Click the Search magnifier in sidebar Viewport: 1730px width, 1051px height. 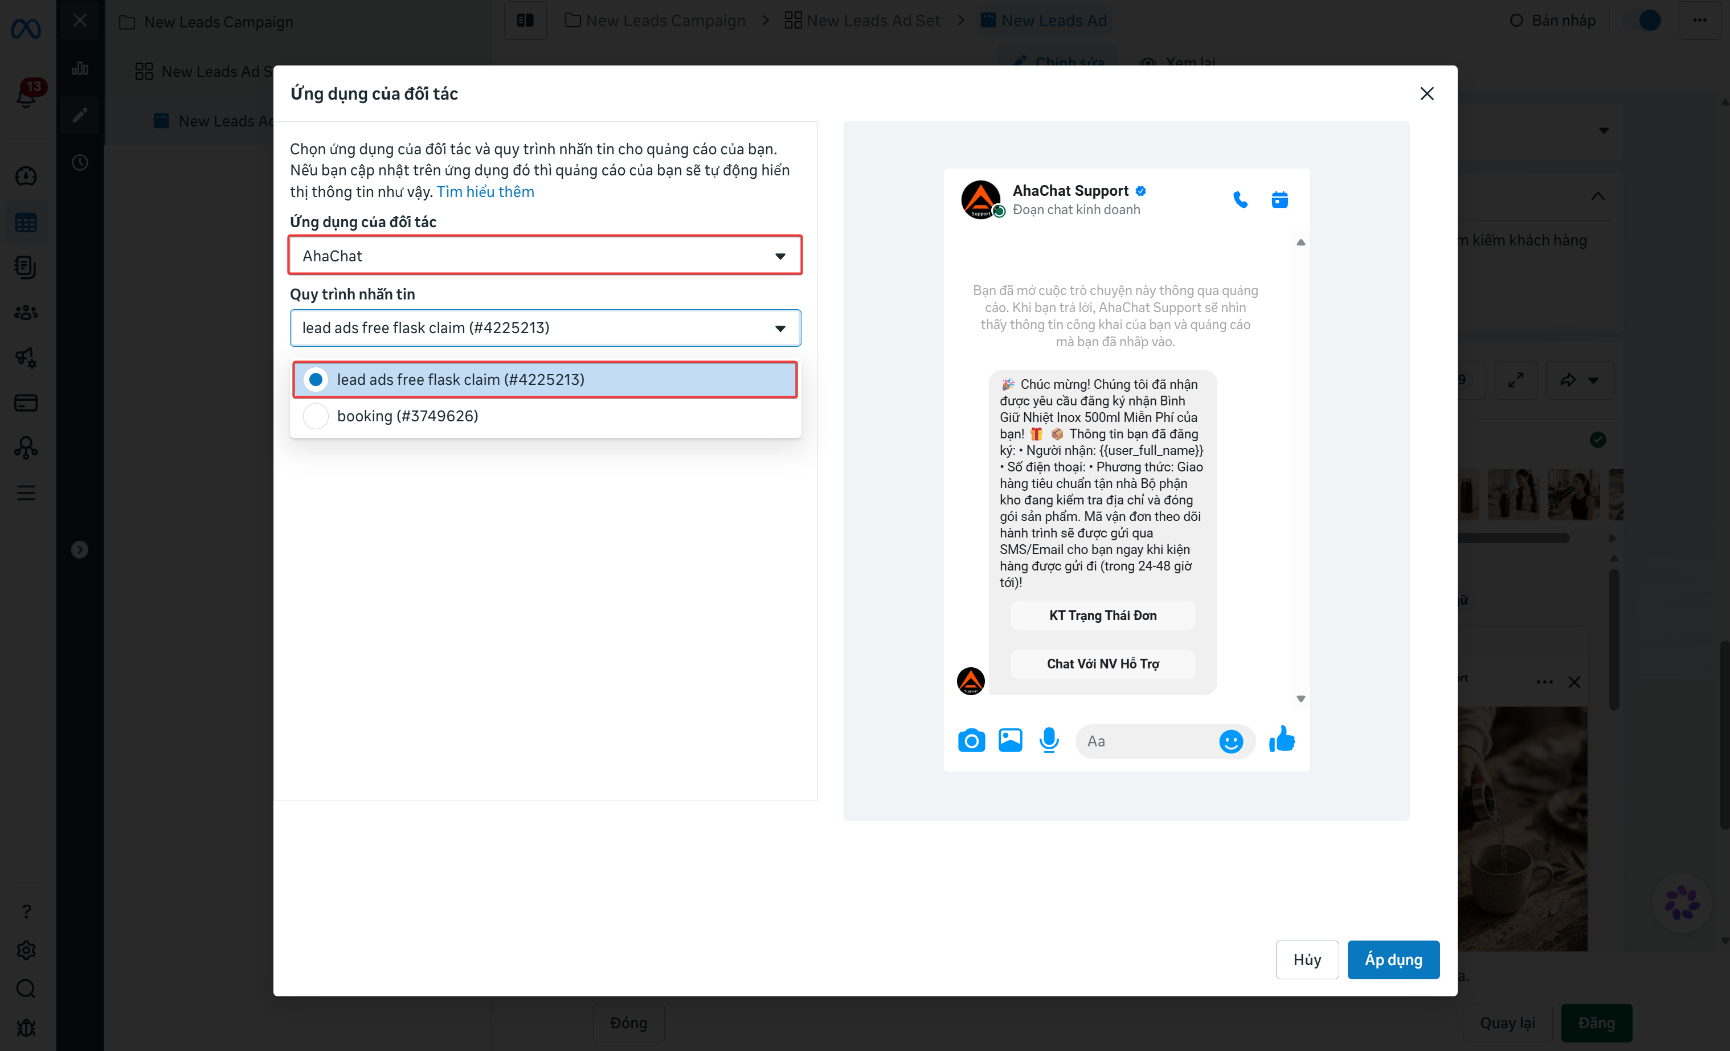click(x=26, y=988)
